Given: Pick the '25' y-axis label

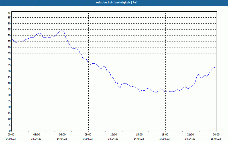Looking at the screenshot, I should (x=9, y=101).
